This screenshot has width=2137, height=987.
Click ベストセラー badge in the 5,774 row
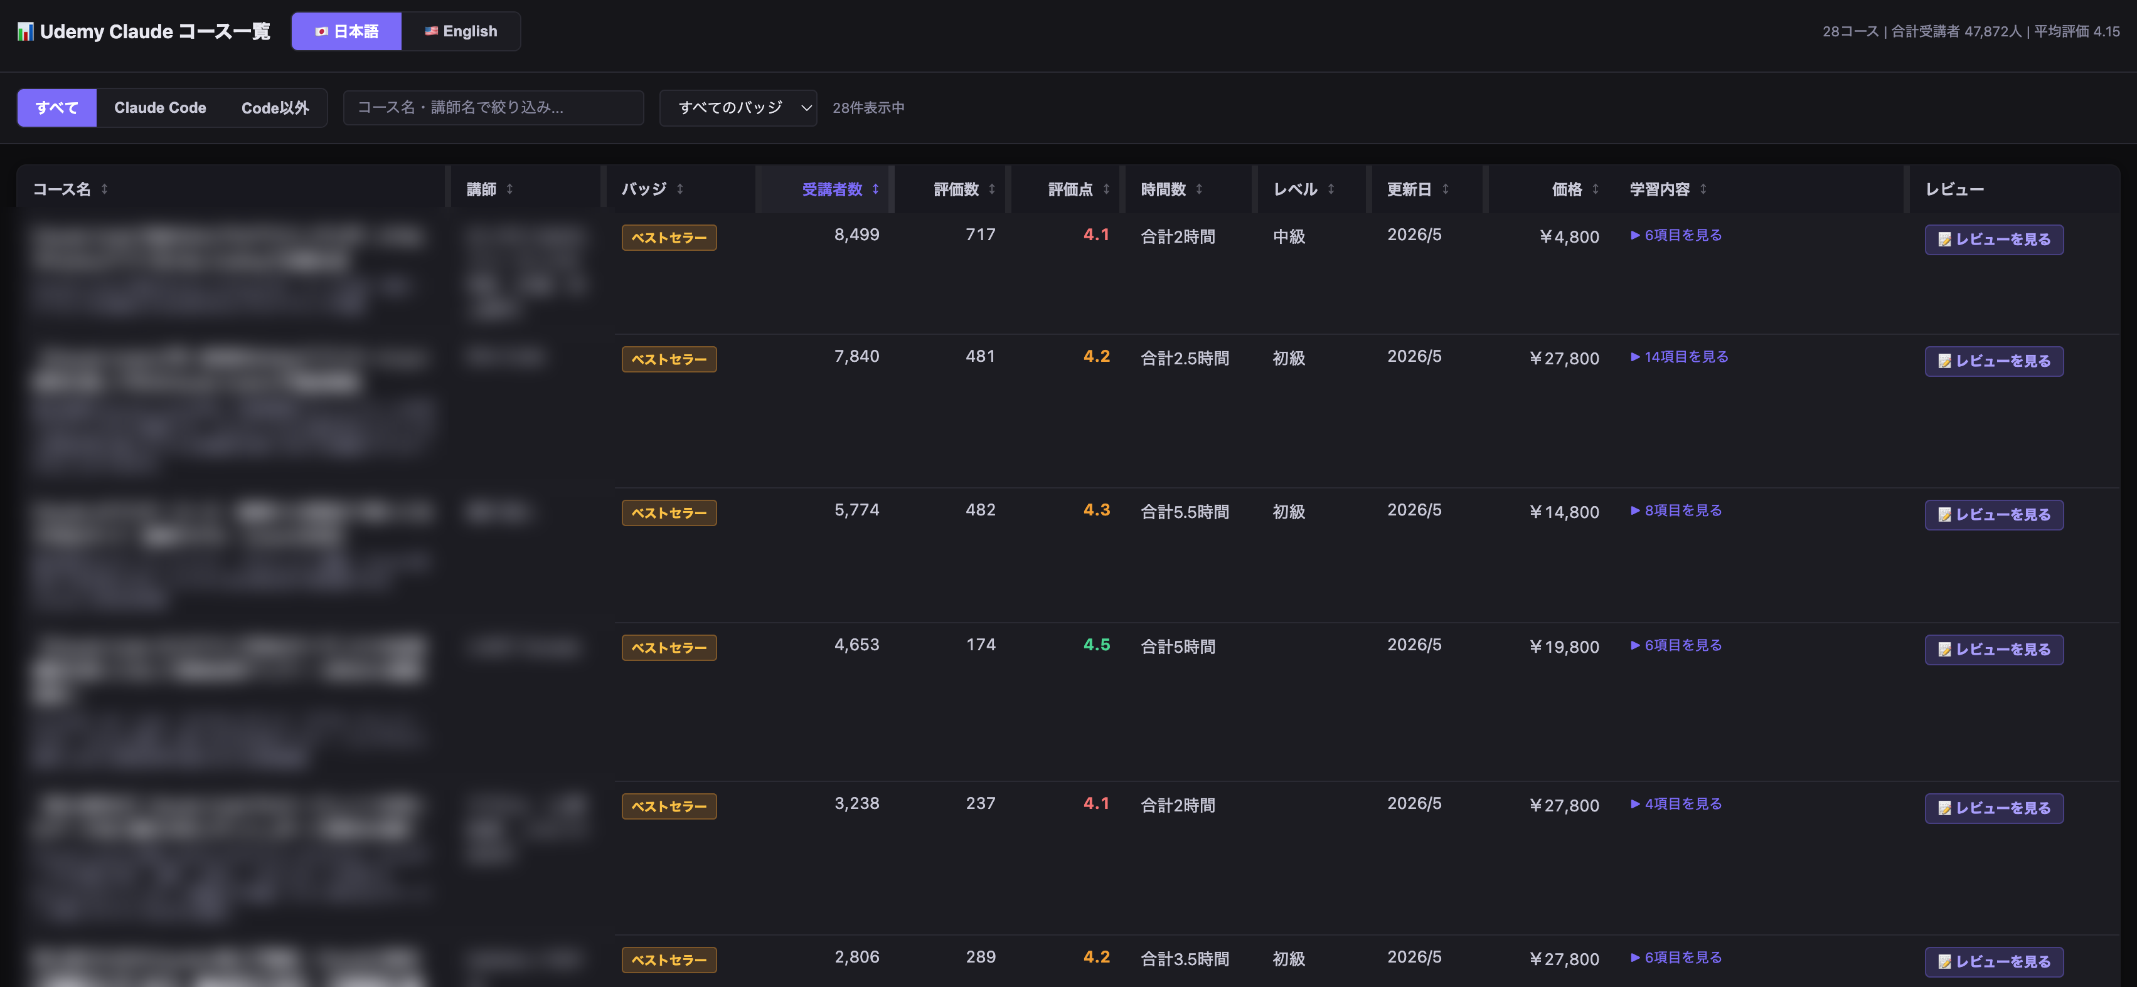[x=669, y=512]
